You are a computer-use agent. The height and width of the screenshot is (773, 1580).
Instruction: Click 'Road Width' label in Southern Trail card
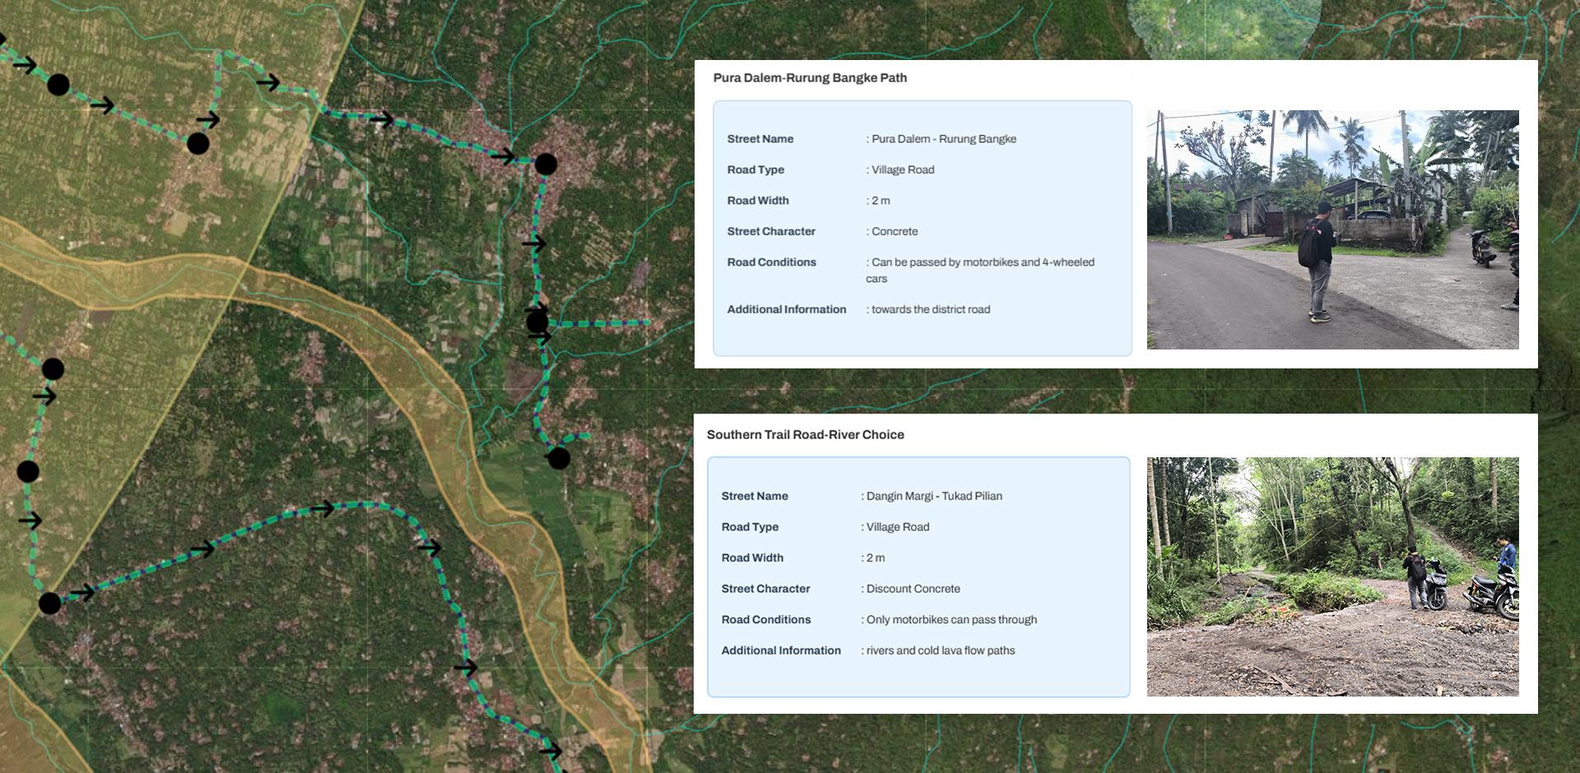point(752,558)
